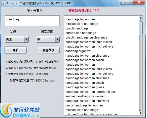Select the "handbag organizer" result
The width and height of the screenshot is (147, 118).
(x=78, y=51)
